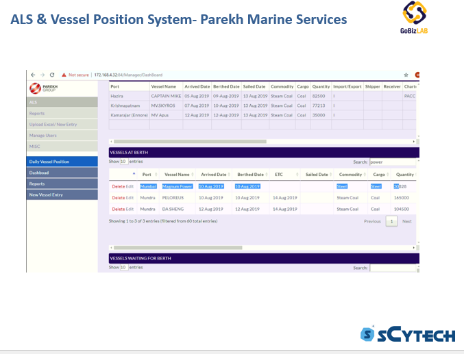Bookmark the page using the star icon
The image size is (464, 354).
(406, 75)
